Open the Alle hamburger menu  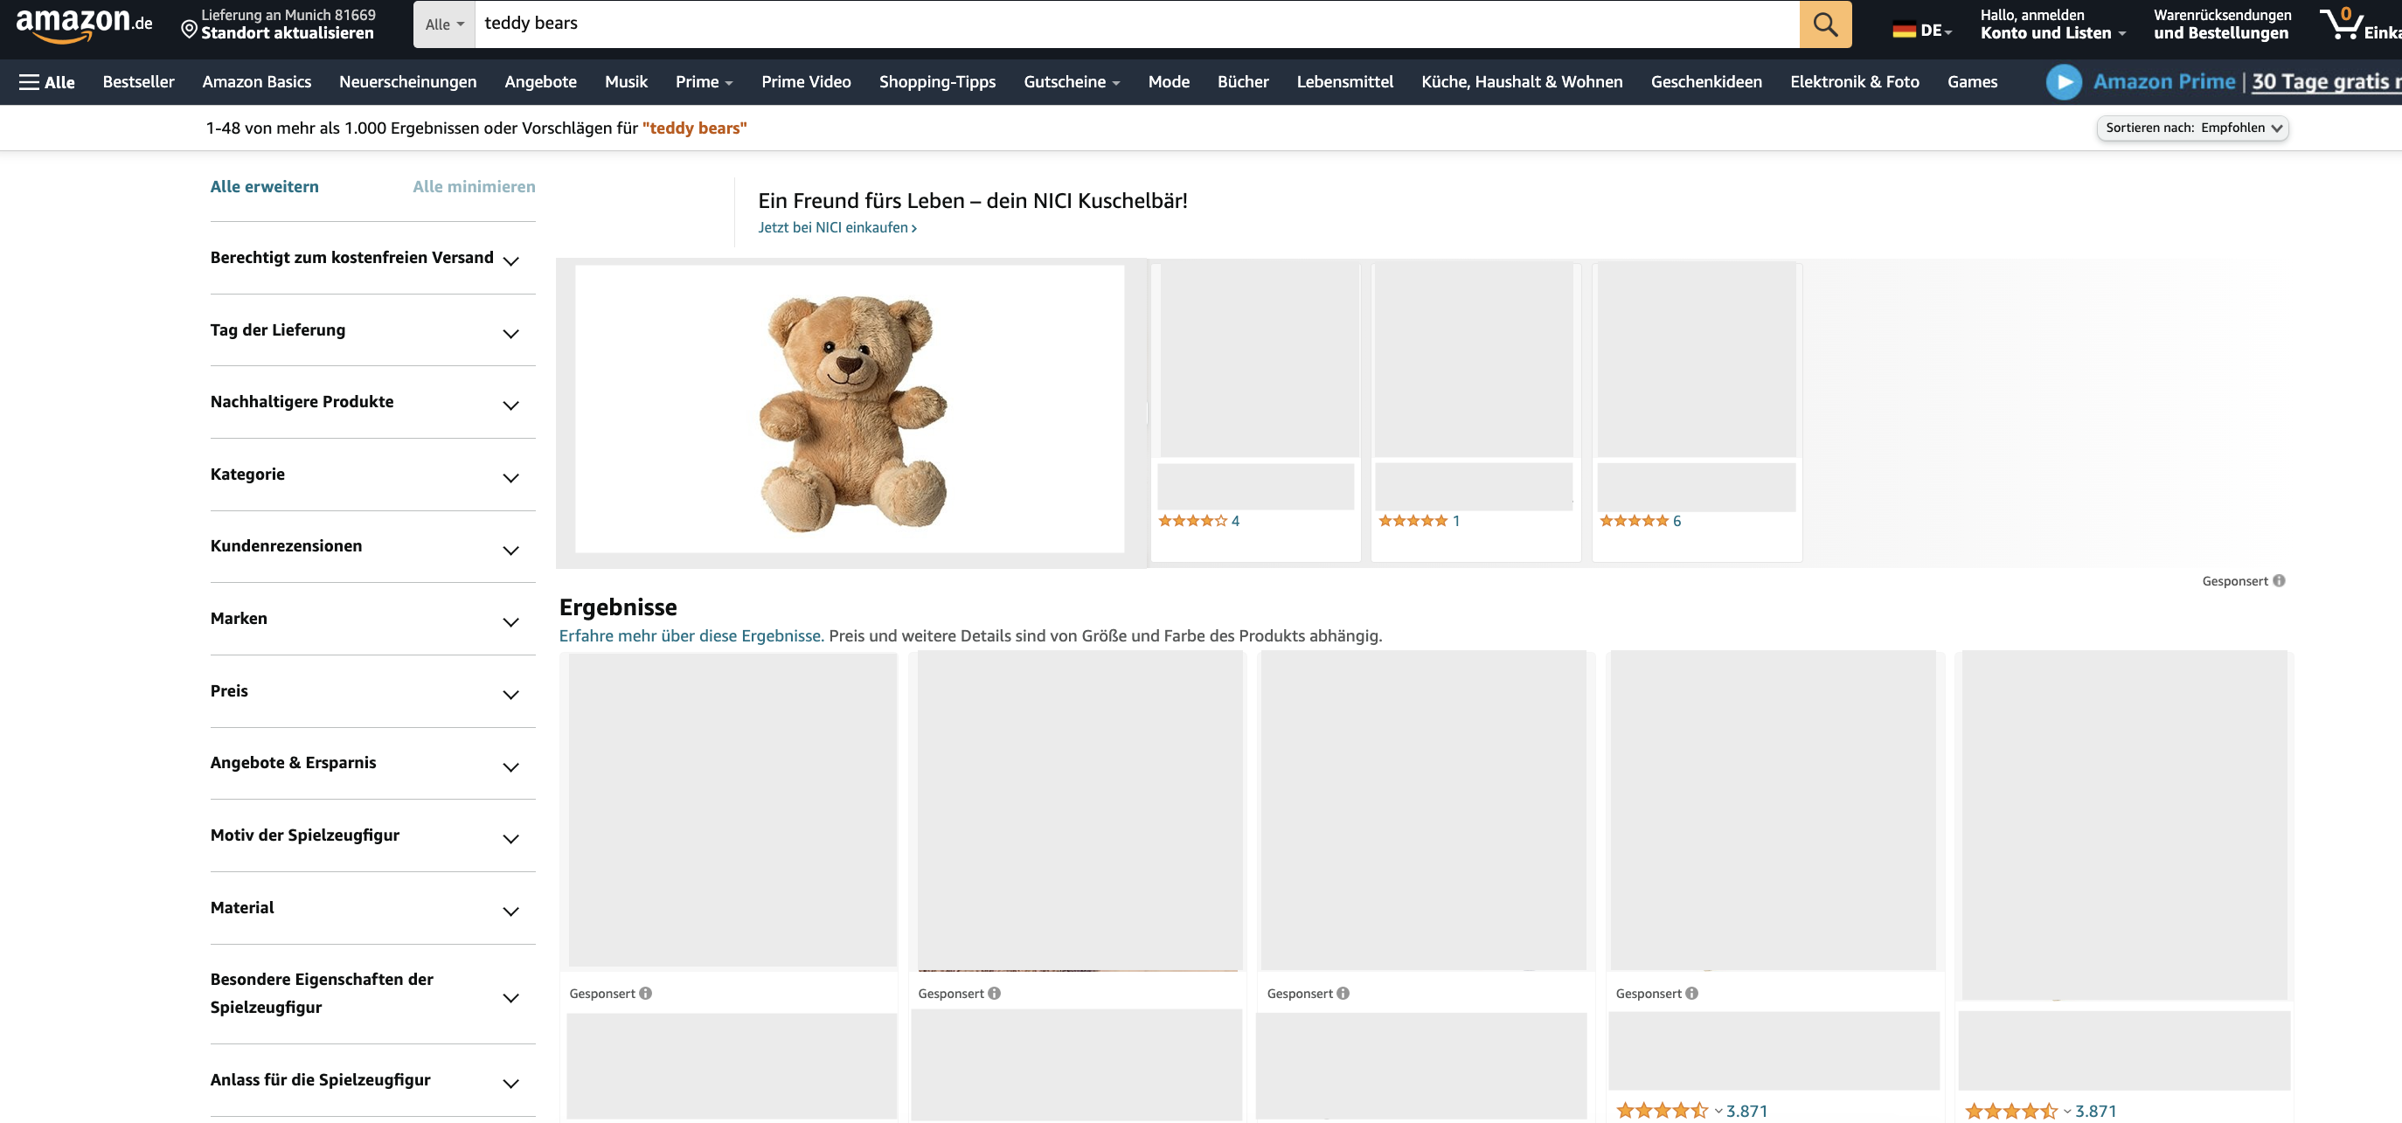(46, 82)
